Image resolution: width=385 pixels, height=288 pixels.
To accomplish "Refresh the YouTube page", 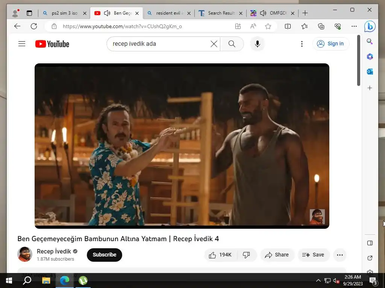I will click(34, 26).
